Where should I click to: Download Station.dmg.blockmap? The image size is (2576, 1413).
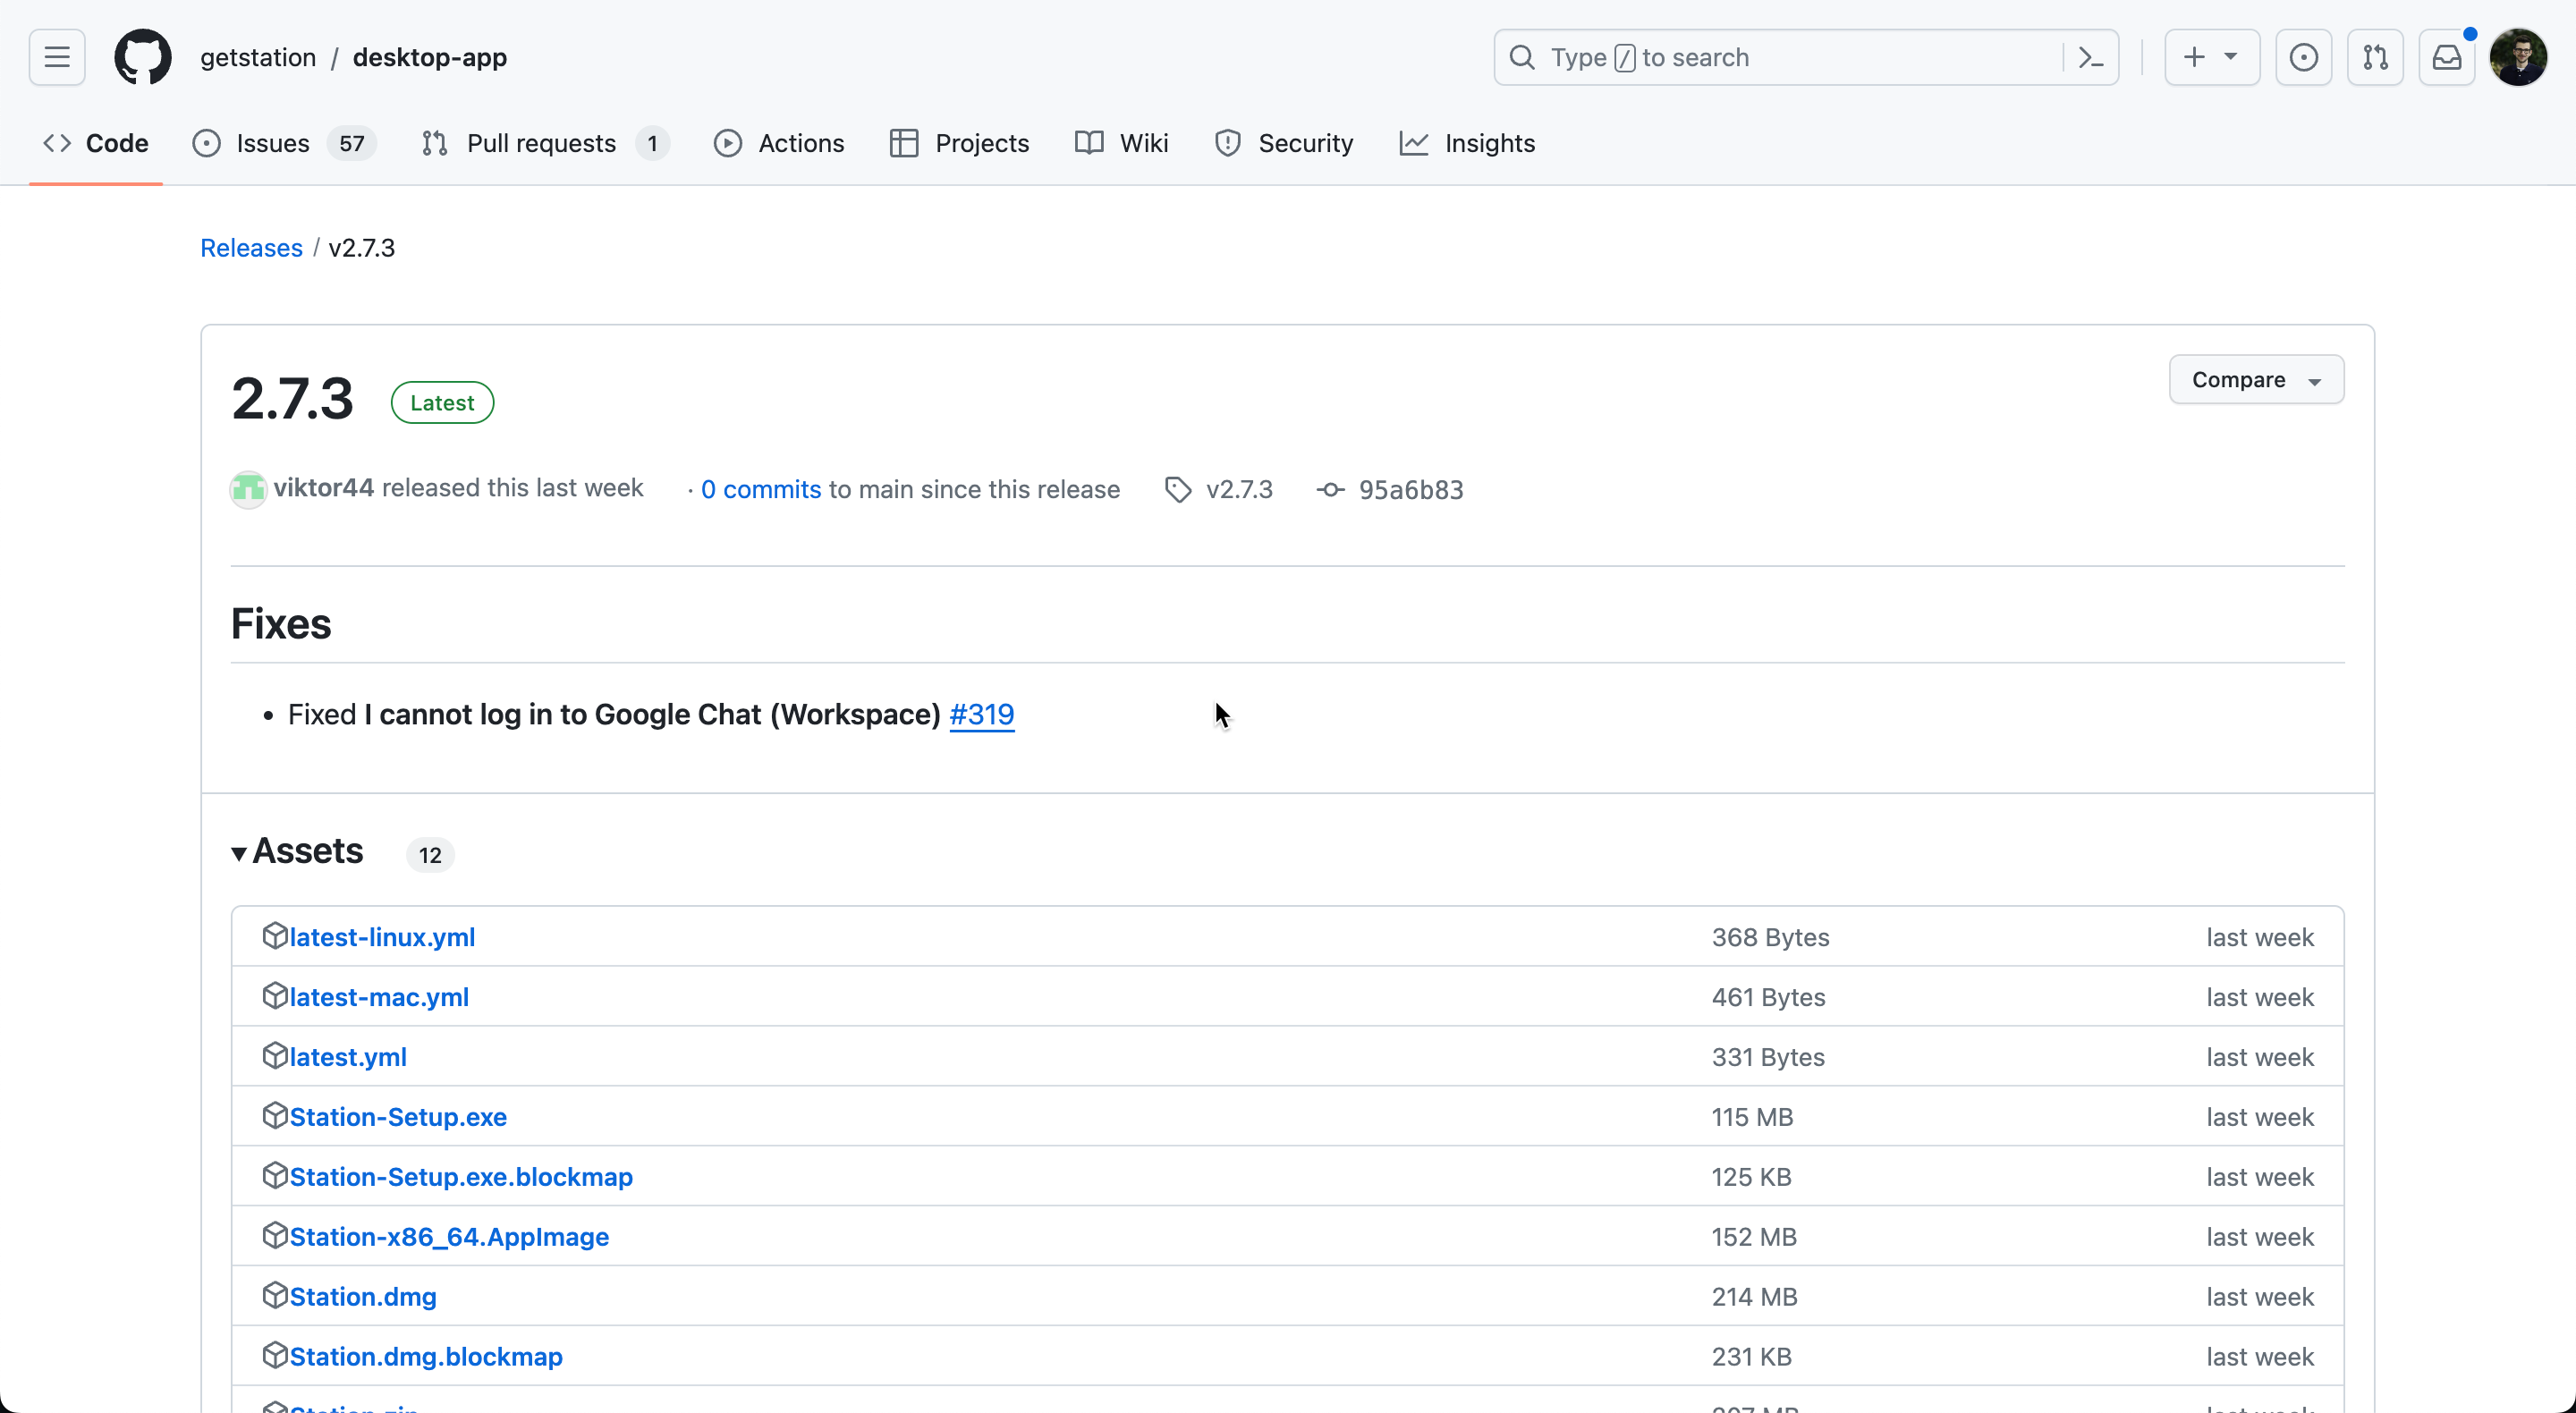426,1357
